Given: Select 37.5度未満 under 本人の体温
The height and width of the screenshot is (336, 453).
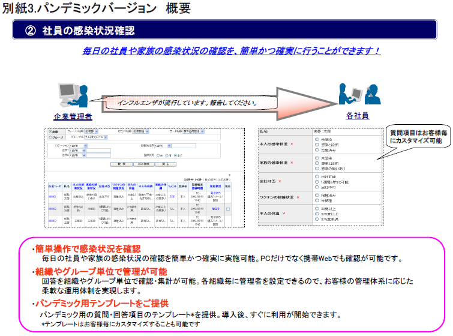Looking at the screenshot, I should (317, 219).
